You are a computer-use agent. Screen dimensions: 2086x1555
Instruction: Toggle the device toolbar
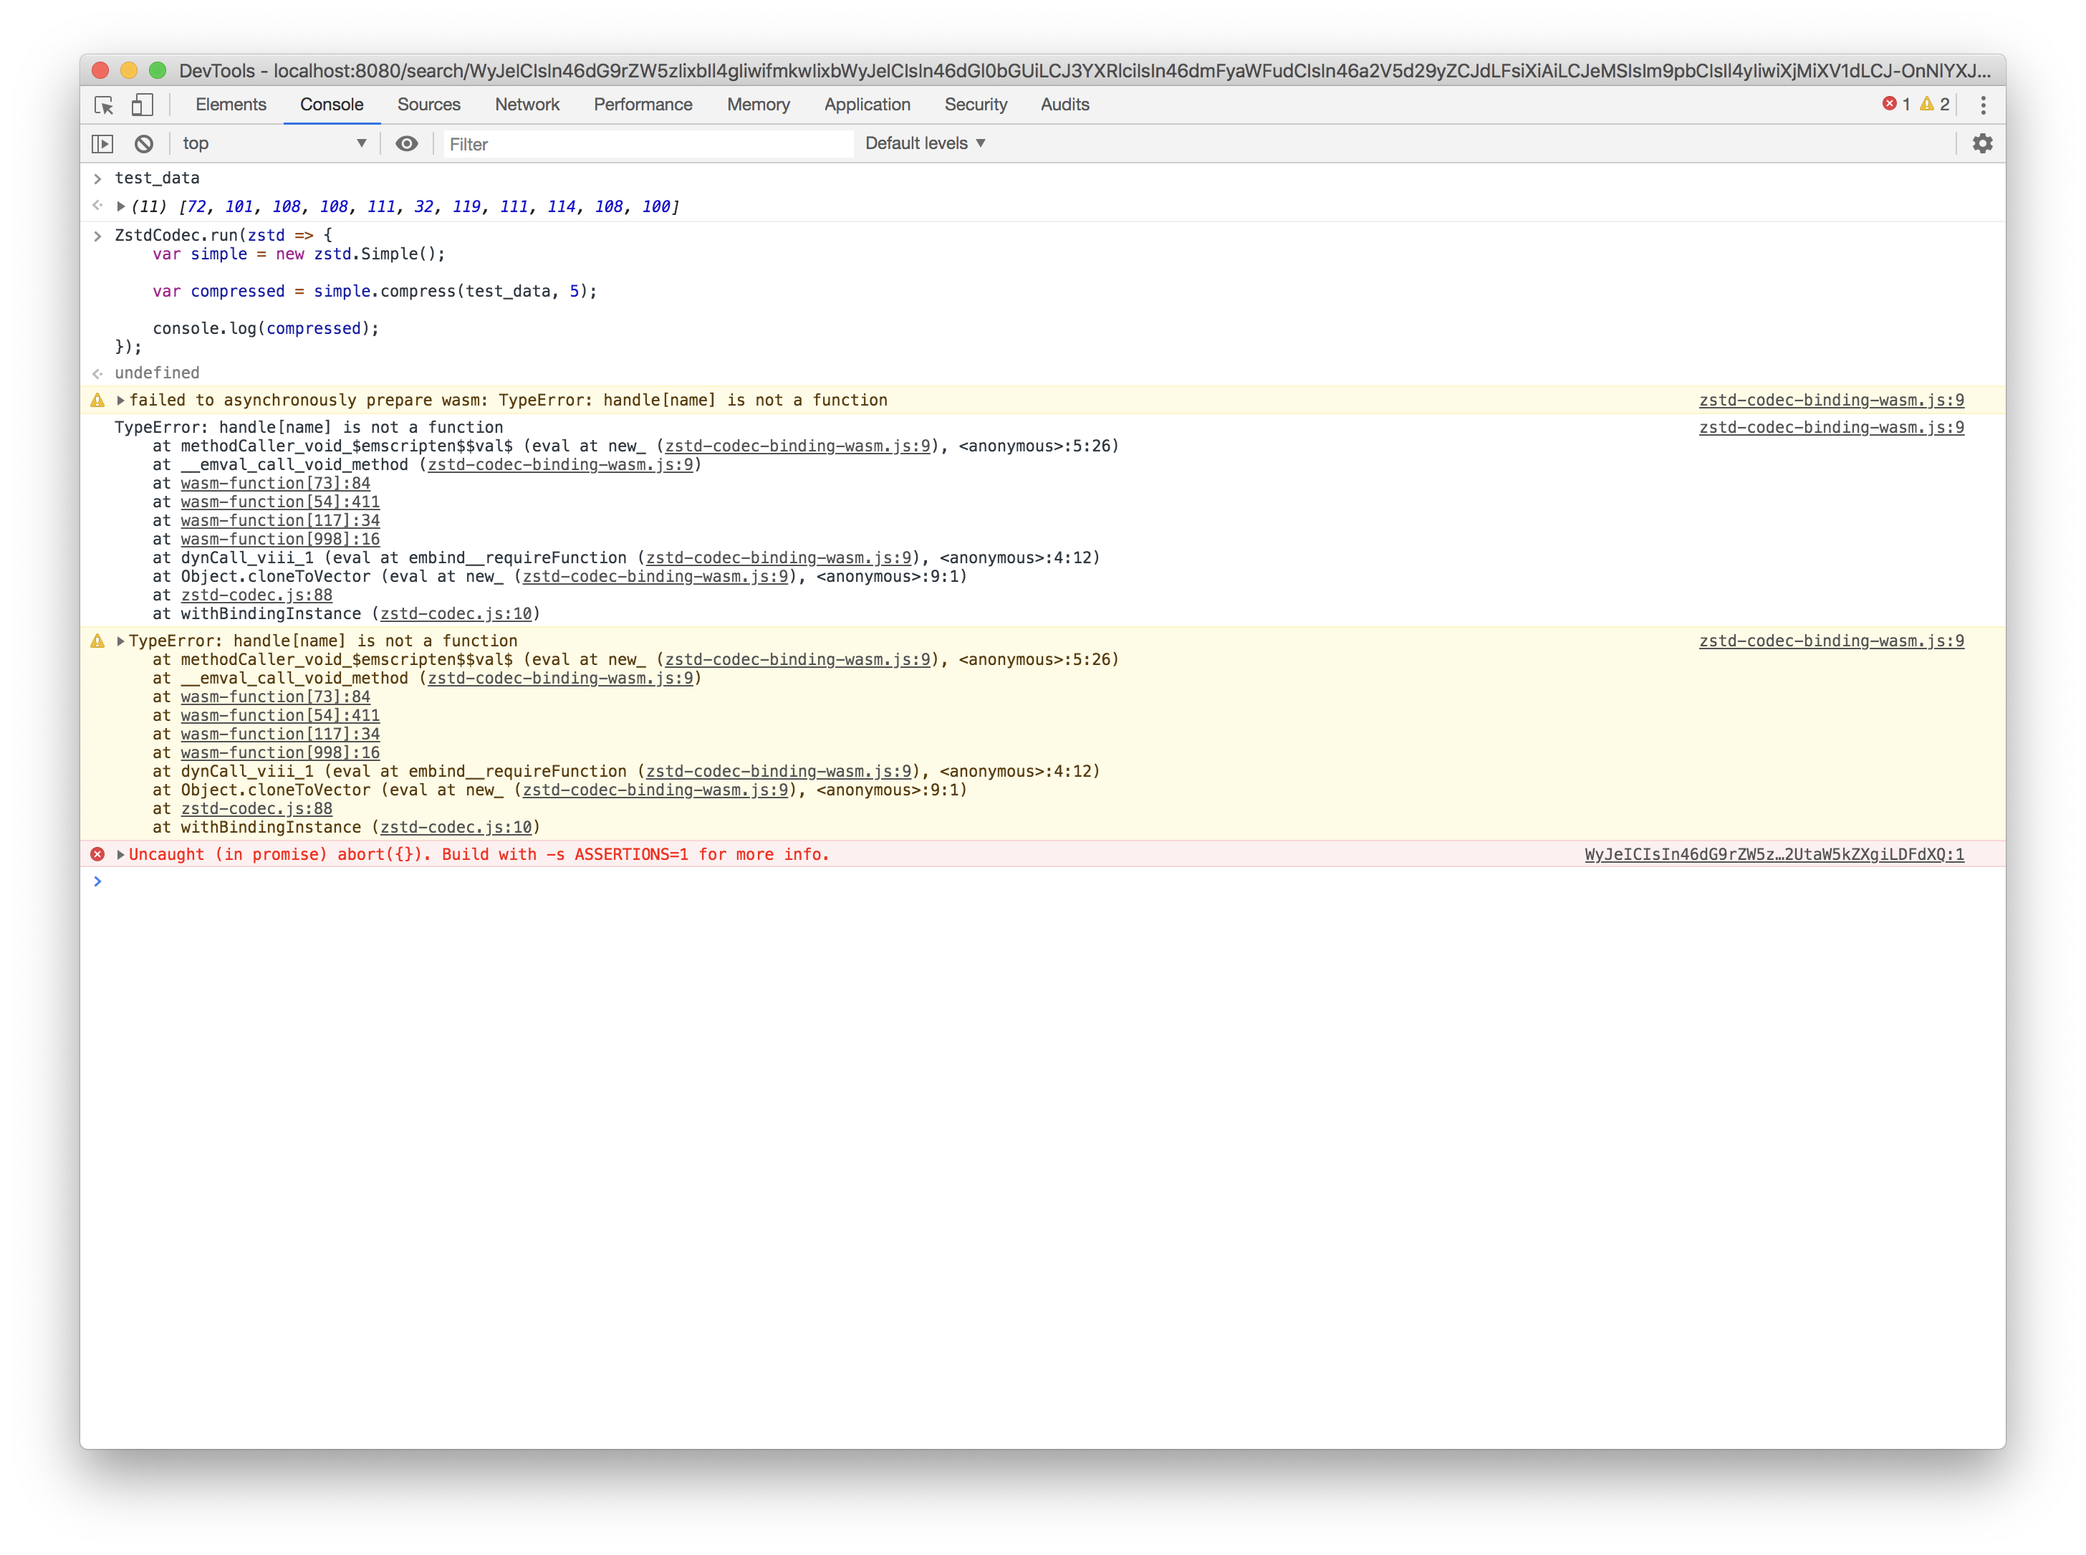click(142, 105)
